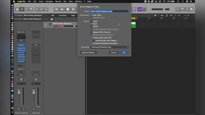Check Include Audio Tail in Region
Viewport: 205px width, 115px height.
(94, 41)
